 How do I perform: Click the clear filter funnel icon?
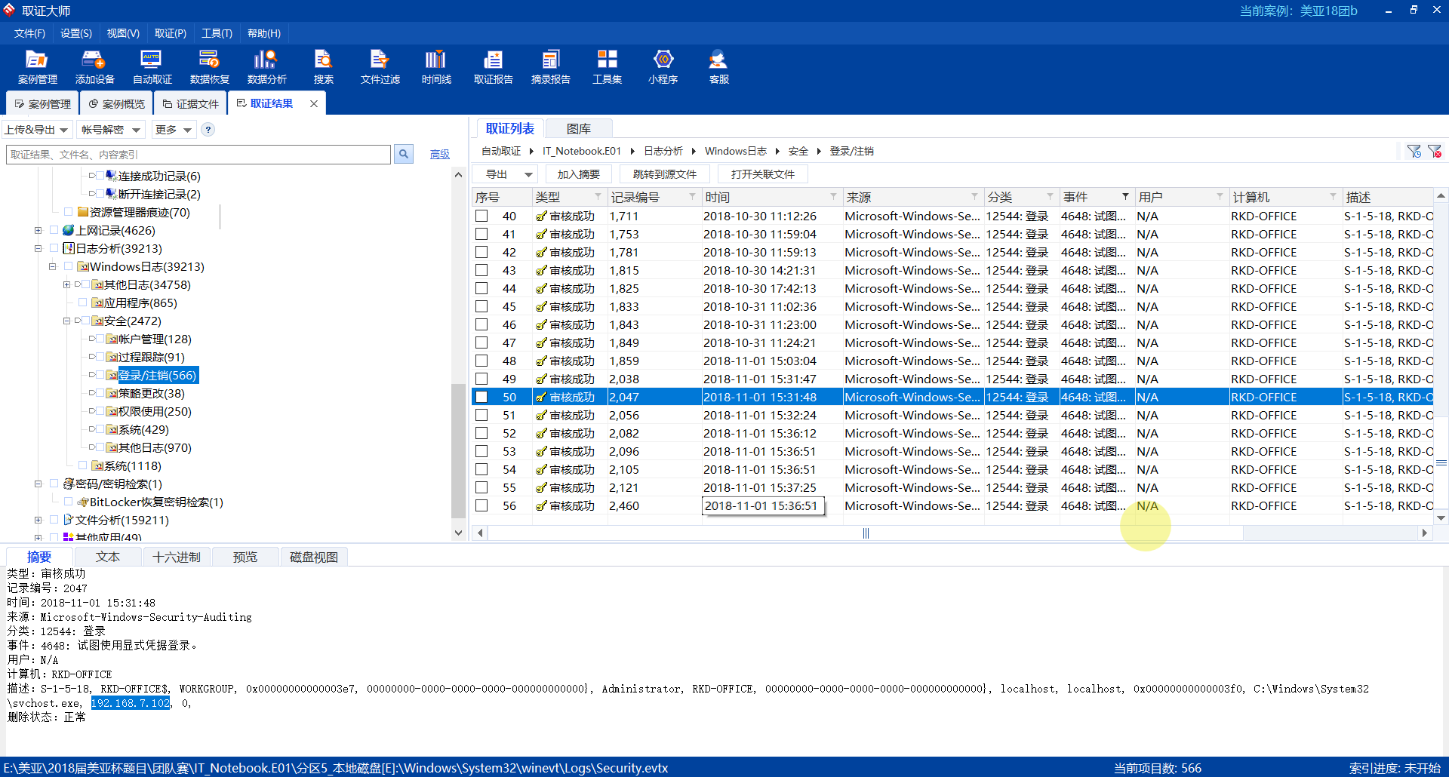(1435, 152)
